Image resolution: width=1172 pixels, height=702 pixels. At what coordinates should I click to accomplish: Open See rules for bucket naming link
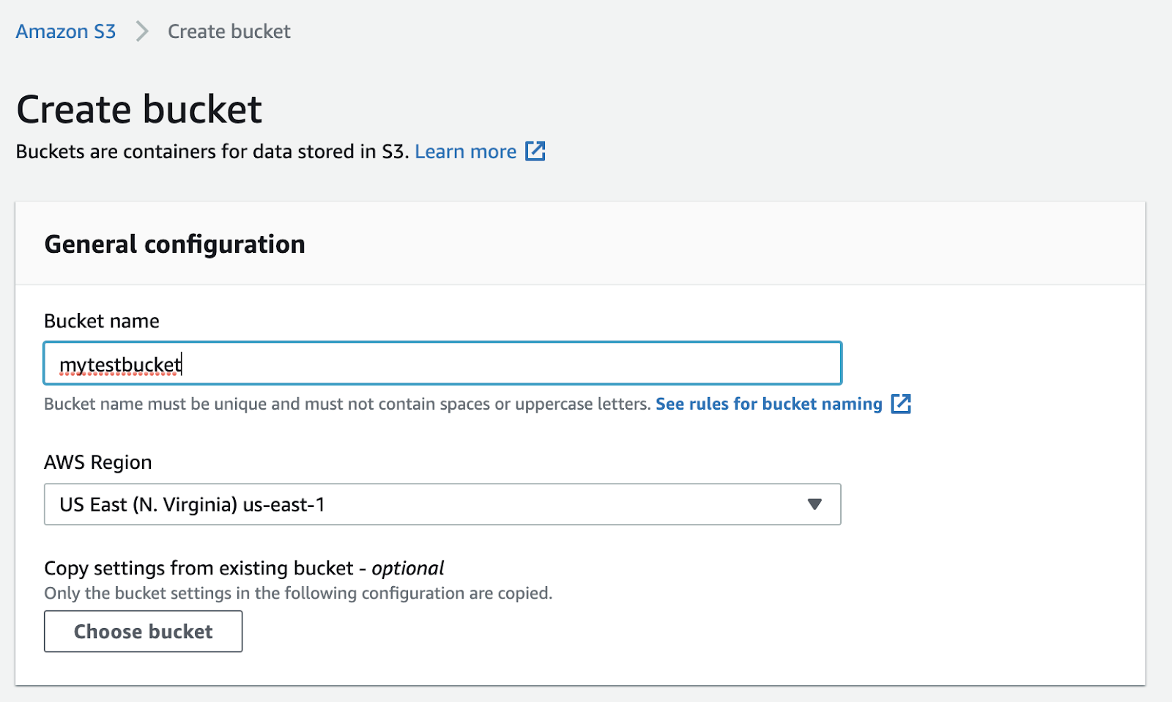pos(769,404)
